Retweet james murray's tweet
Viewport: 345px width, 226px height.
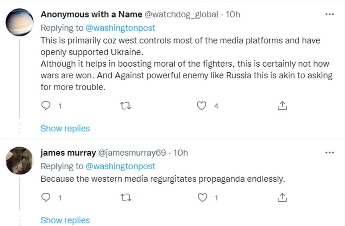(x=125, y=198)
